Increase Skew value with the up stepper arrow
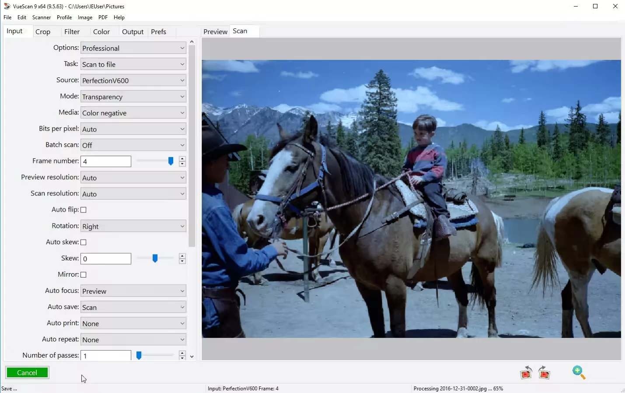Screen dimensions: 625x393 click(x=182, y=256)
